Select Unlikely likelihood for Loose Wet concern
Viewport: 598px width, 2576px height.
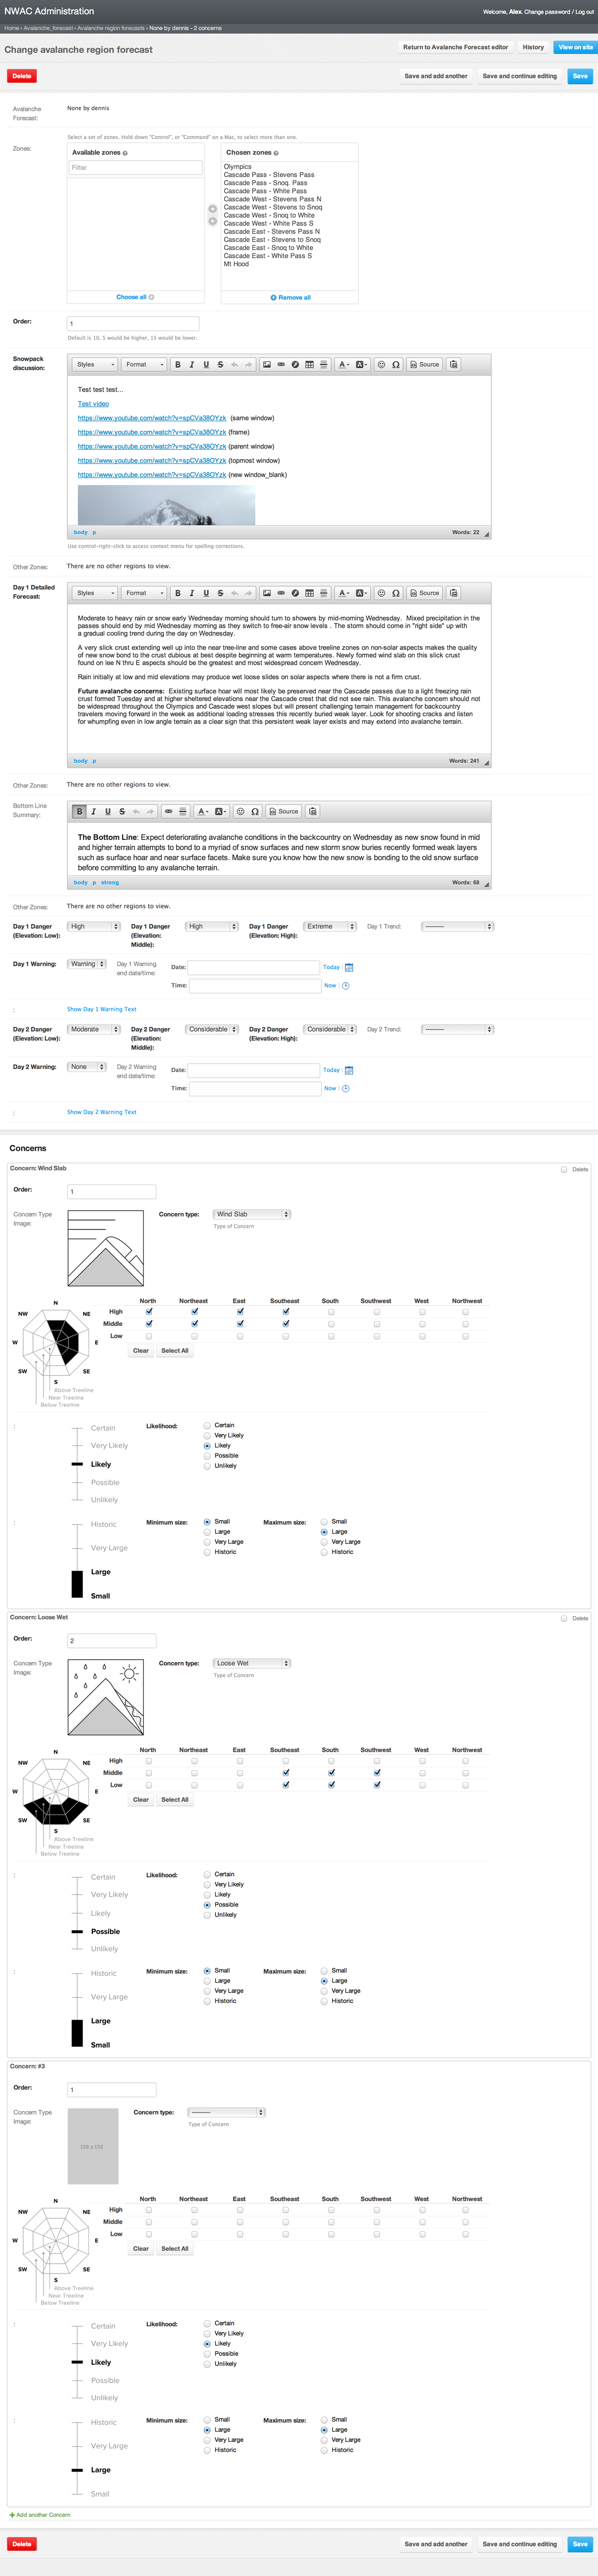click(x=207, y=1914)
